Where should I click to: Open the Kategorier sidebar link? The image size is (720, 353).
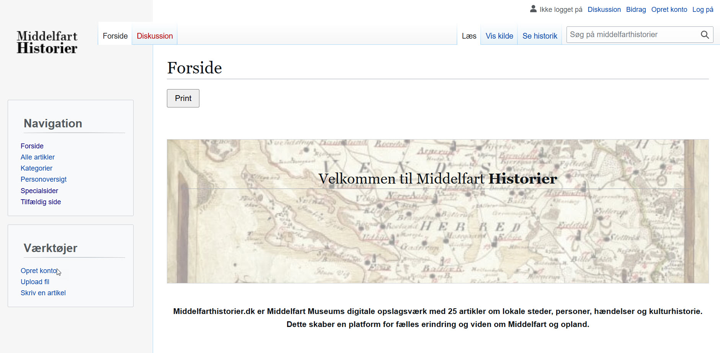[x=36, y=168]
